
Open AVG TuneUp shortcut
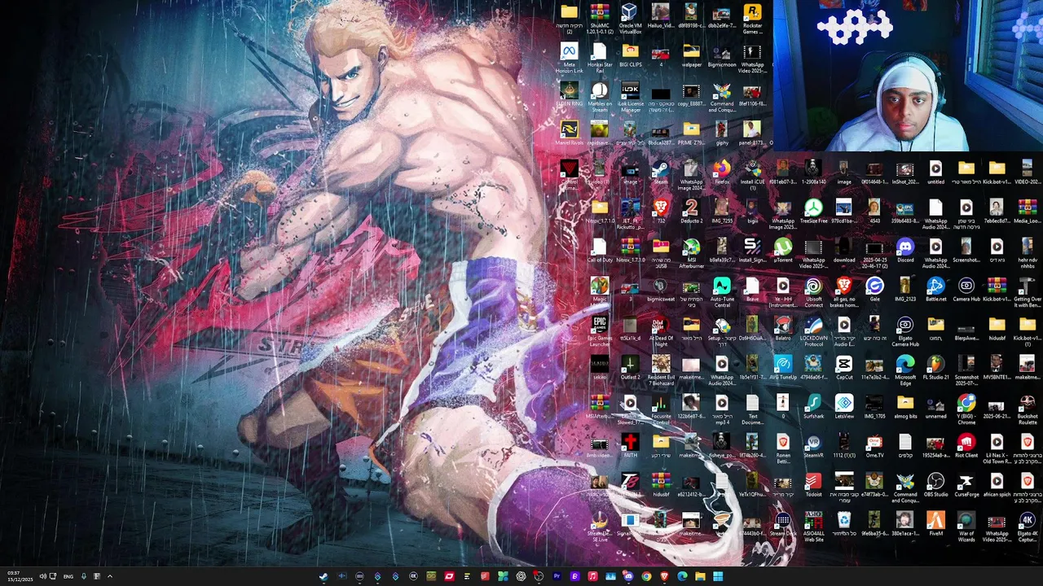[783, 368]
